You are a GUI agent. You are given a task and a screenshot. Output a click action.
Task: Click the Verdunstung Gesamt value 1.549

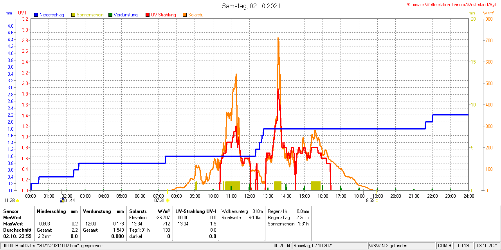118,230
